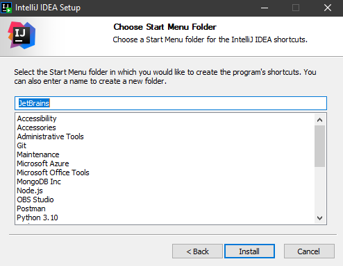343x266 pixels.
Task: Pick the Maintenance folder
Action: [x=38, y=154]
